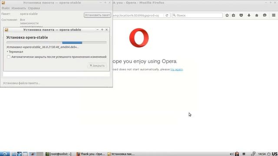
Task: Click the Установка opera-stable heading
Action: pos(27,38)
